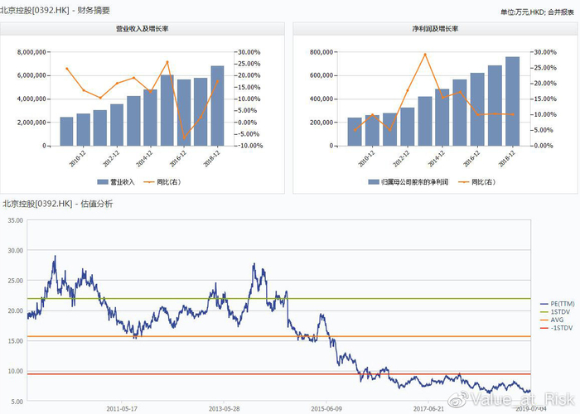
Task: Click the 35.00 y-axis label on PE chart
Action: coord(16,220)
